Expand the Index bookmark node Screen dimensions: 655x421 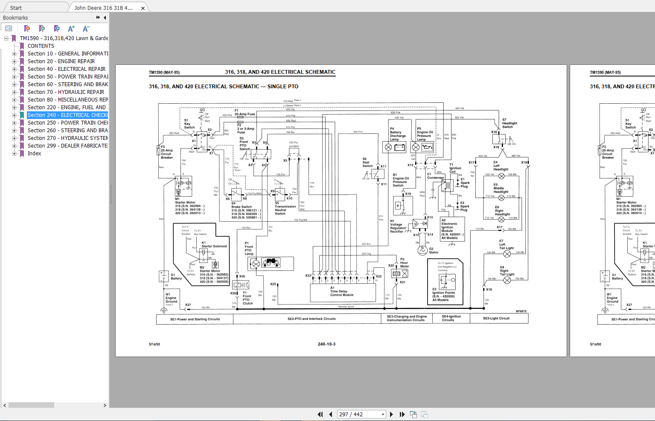click(14, 154)
